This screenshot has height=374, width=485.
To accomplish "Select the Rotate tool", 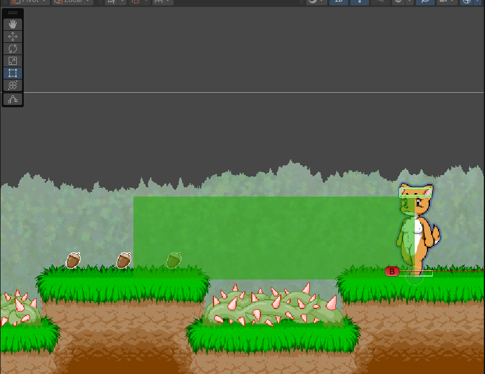I will click(x=13, y=49).
